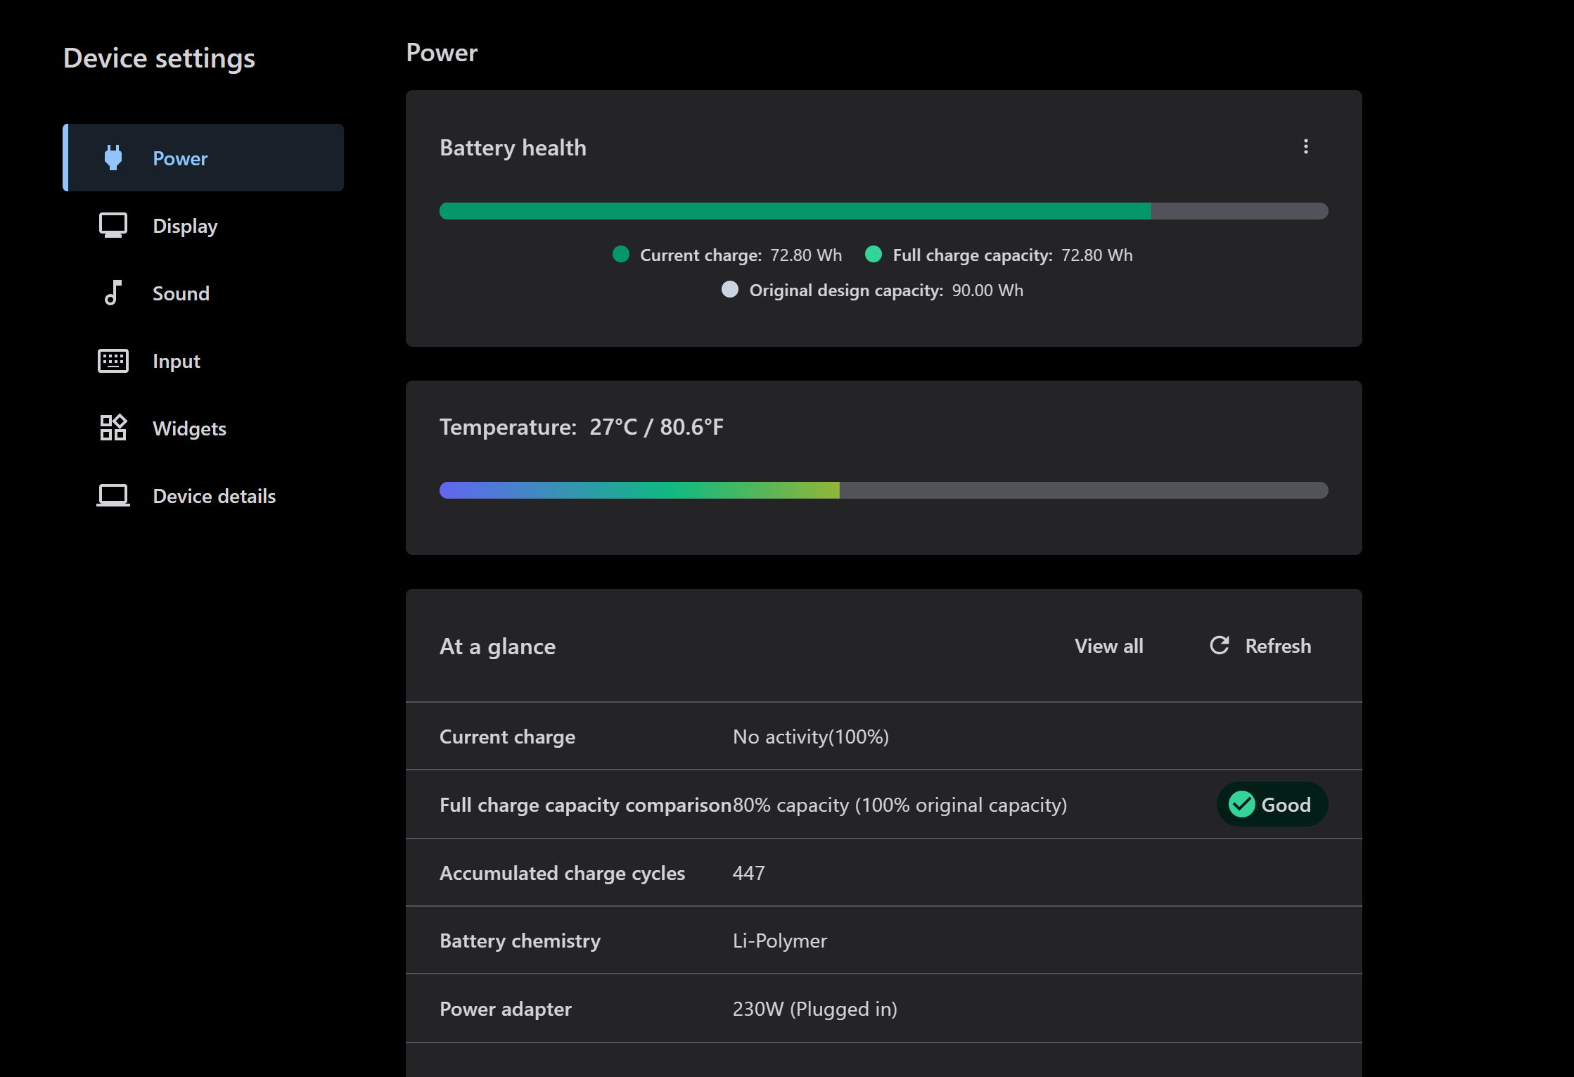The height and width of the screenshot is (1077, 1574).
Task: Click the temperature gradient bar
Action: coord(883,490)
